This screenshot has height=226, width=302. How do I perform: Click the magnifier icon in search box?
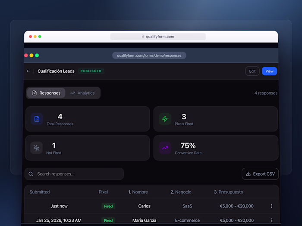31,174
